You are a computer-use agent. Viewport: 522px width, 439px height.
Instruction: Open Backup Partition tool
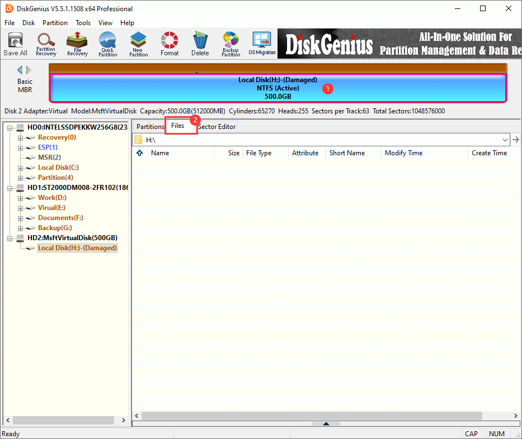click(x=231, y=44)
